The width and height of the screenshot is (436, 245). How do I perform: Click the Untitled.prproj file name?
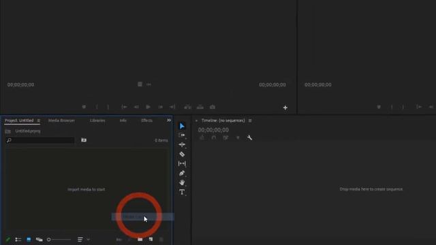[x=28, y=131]
